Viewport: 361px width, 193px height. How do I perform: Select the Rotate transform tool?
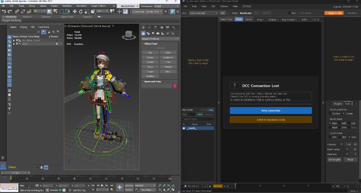click(81, 11)
